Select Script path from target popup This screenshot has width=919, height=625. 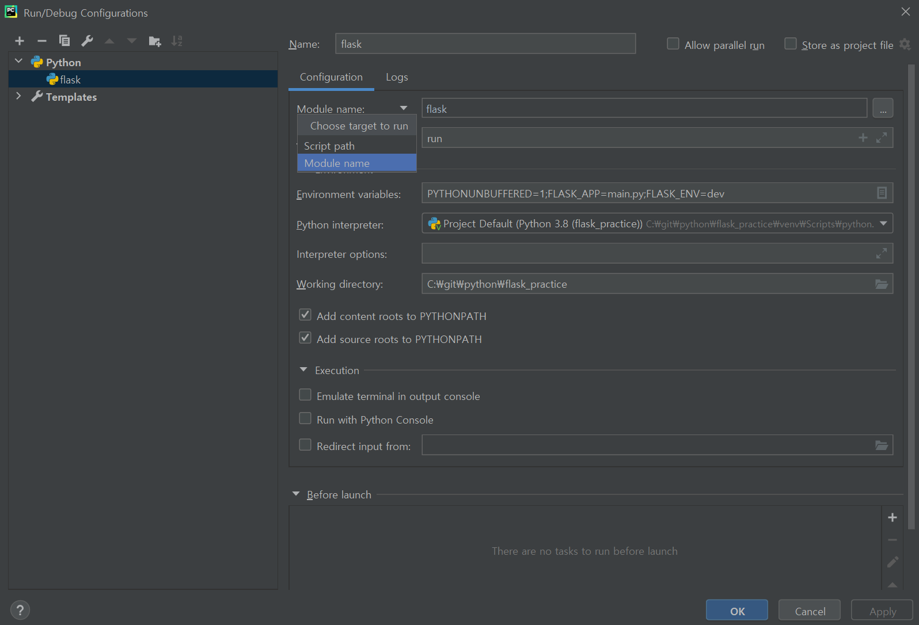point(357,146)
